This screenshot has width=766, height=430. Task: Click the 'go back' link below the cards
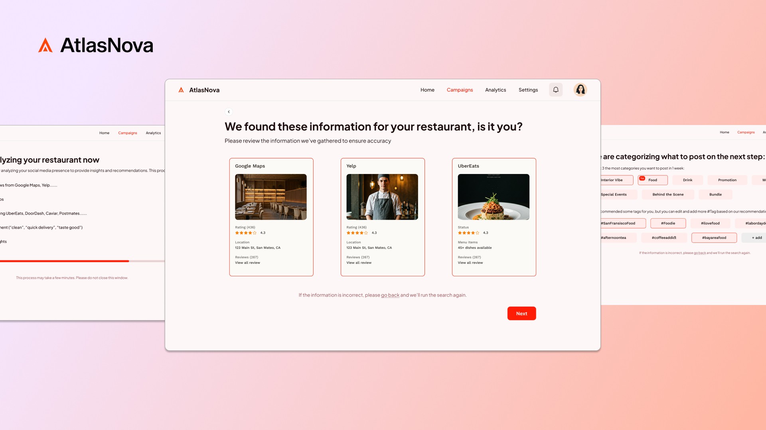(390, 295)
